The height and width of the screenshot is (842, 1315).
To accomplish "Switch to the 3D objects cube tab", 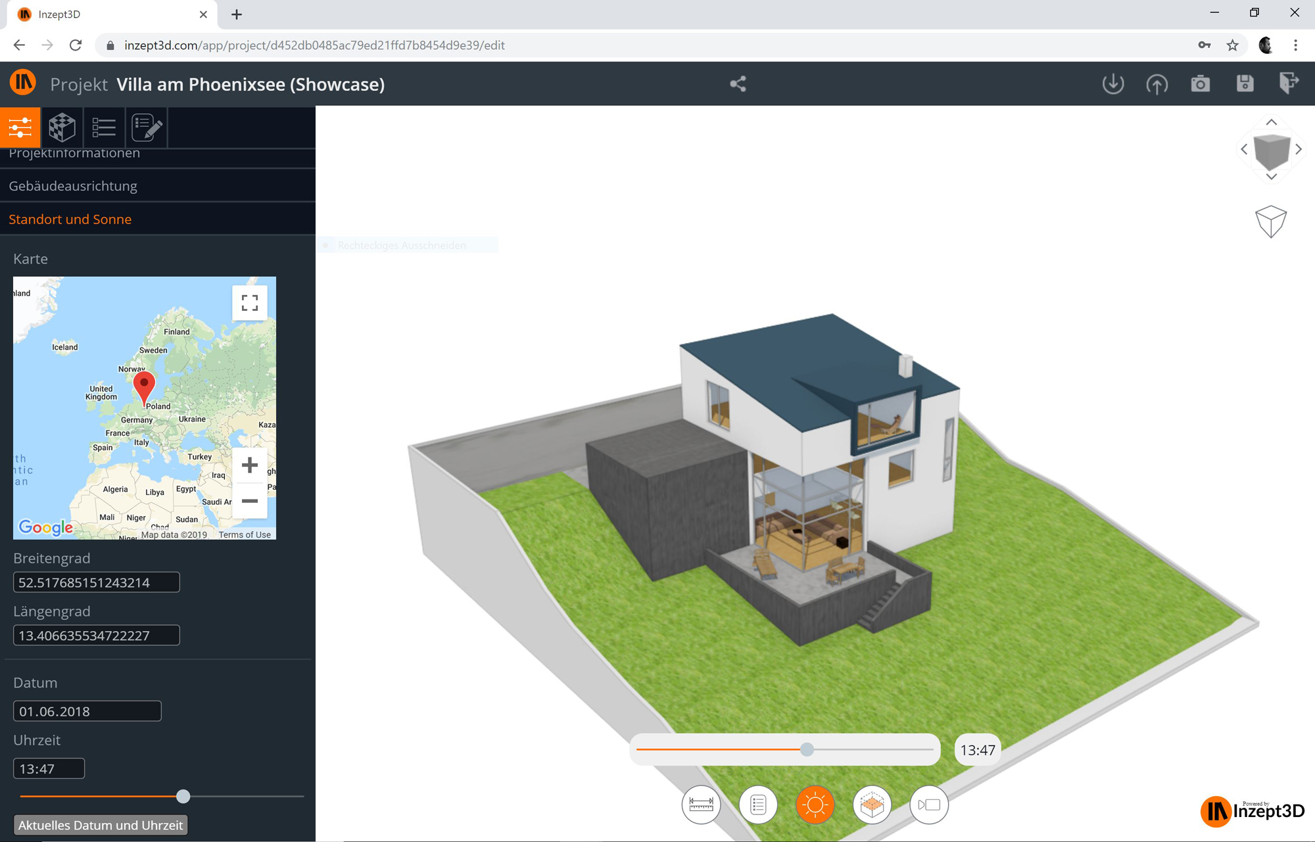I will (62, 127).
